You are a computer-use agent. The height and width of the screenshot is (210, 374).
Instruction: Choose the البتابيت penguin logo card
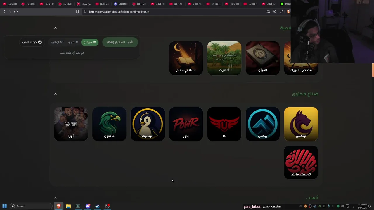coord(148,124)
